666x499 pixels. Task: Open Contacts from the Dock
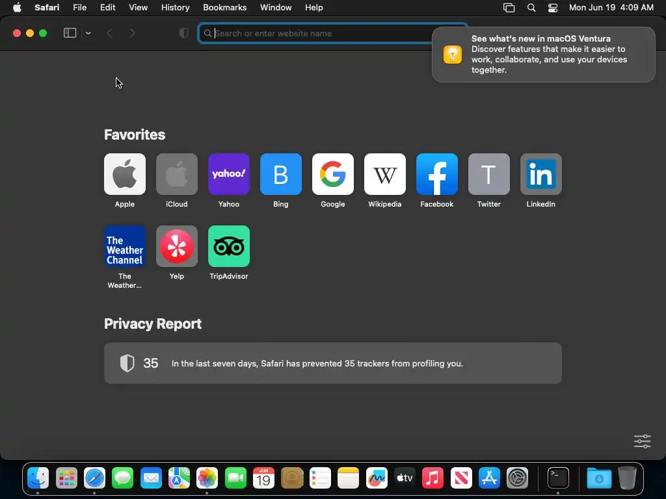(x=292, y=478)
